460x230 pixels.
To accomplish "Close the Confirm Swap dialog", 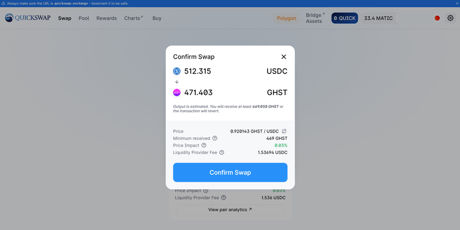I will (284, 57).
